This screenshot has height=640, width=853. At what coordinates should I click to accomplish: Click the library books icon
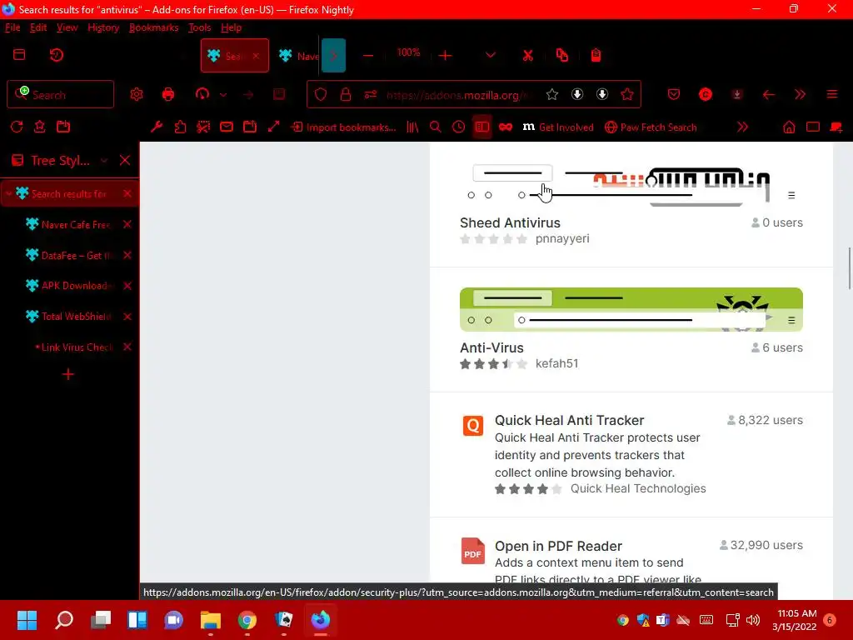[412, 127]
